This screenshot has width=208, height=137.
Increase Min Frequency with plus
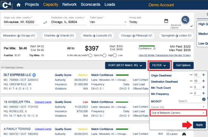click(203, 93)
